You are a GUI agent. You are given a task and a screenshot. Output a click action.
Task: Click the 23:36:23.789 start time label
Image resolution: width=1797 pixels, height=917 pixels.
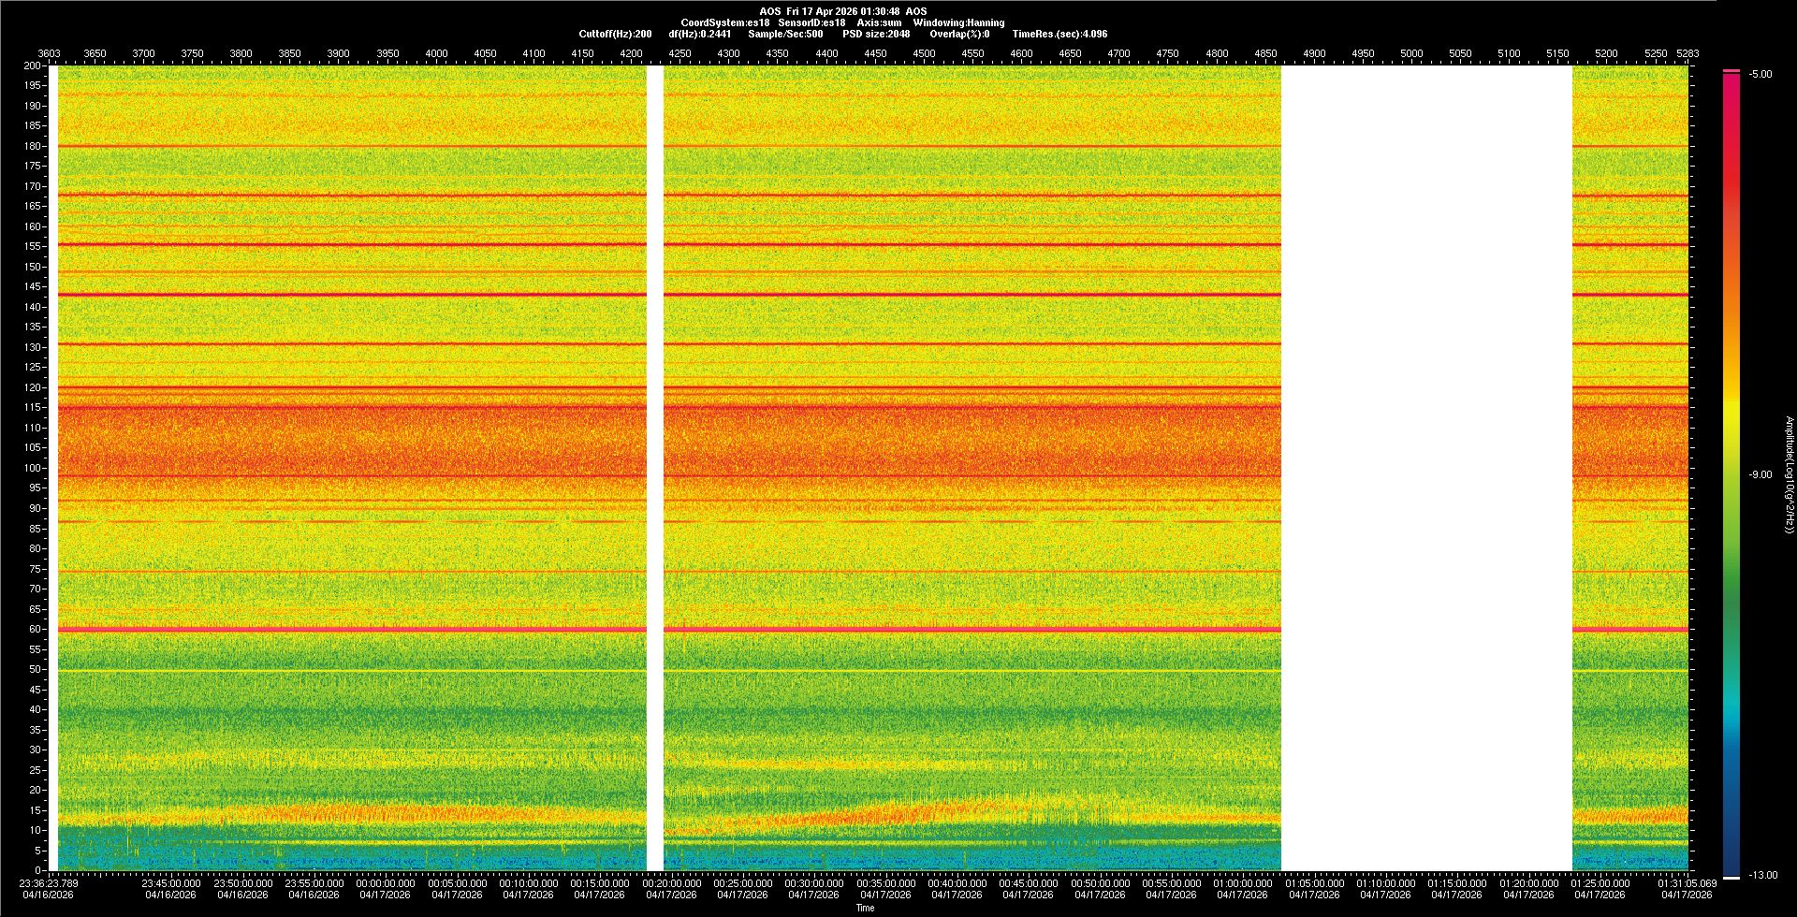coord(49,882)
